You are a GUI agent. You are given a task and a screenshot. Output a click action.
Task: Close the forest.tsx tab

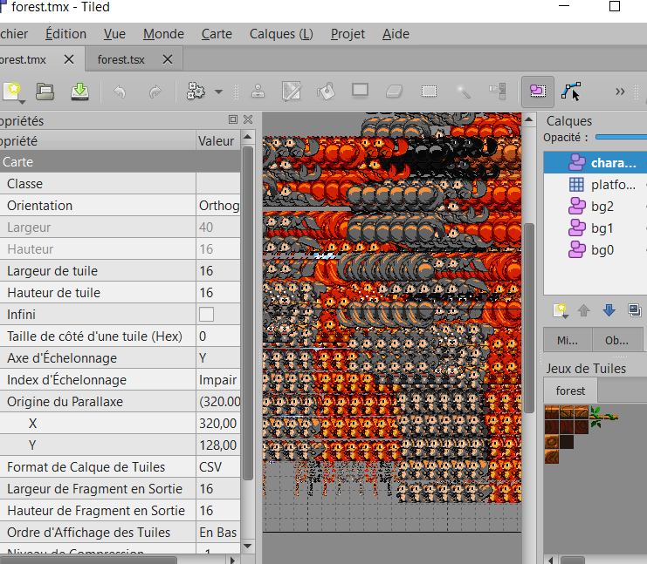(x=168, y=59)
